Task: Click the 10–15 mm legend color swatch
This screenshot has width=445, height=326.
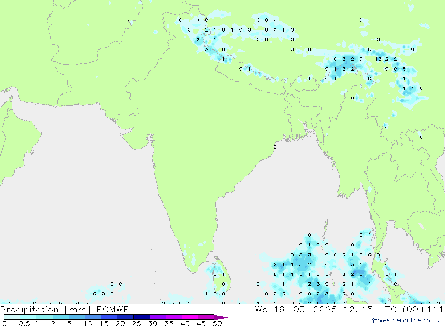Action: tap(93, 317)
